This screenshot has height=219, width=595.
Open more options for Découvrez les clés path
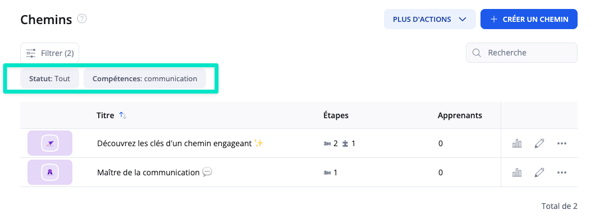click(562, 143)
